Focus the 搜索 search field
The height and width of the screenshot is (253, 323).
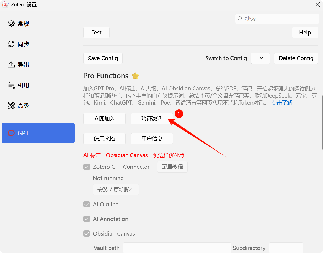[x=277, y=19]
